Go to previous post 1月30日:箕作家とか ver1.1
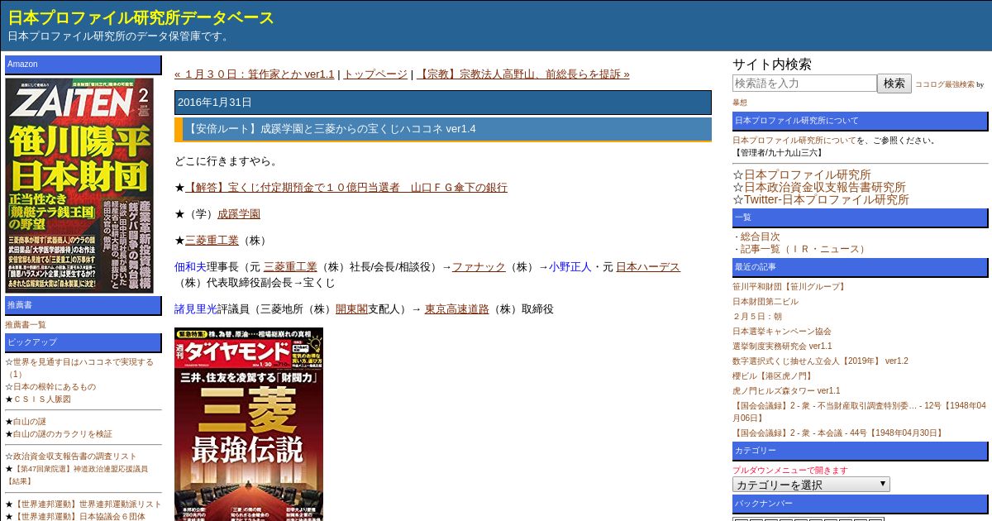992x521 pixels. [x=255, y=74]
